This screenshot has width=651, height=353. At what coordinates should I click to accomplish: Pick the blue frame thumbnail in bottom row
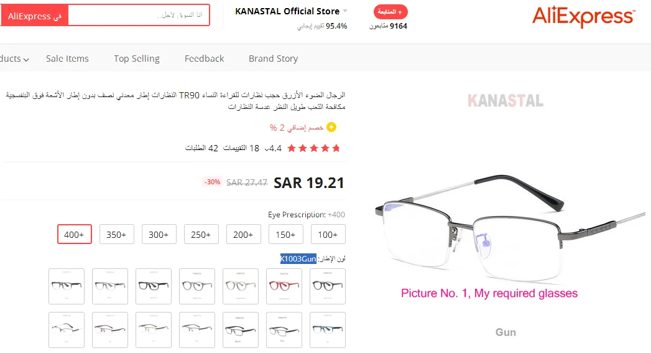328,330
